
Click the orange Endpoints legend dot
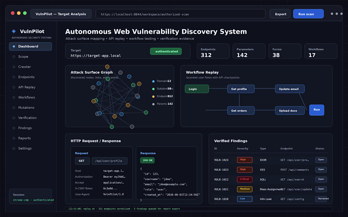(153, 97)
